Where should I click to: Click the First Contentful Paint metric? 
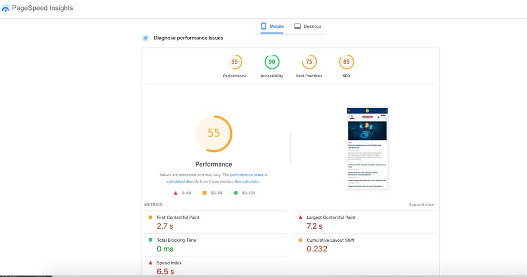(178, 217)
